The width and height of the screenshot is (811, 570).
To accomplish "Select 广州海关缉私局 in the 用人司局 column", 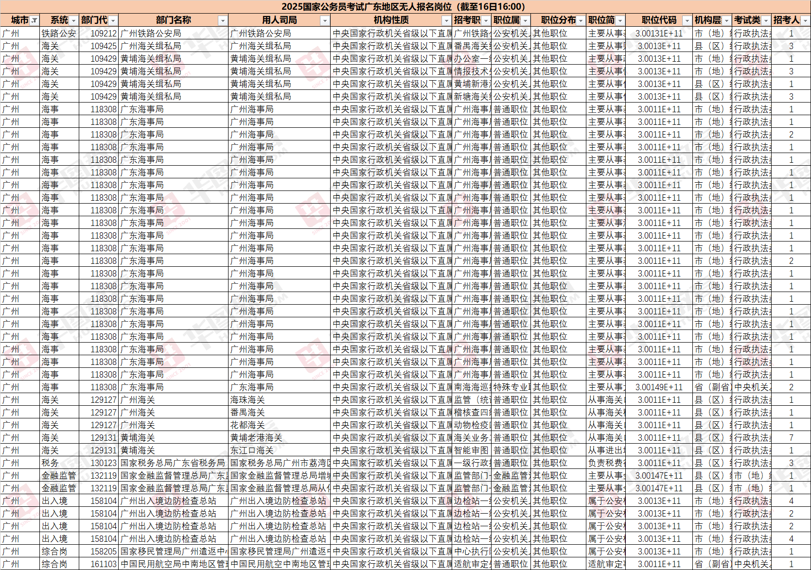I will [279, 46].
